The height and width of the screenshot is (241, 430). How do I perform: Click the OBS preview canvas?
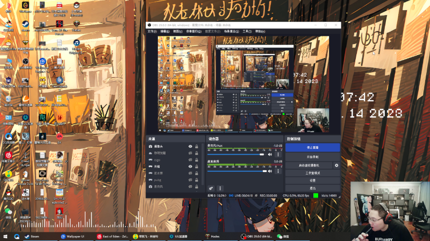click(x=243, y=84)
